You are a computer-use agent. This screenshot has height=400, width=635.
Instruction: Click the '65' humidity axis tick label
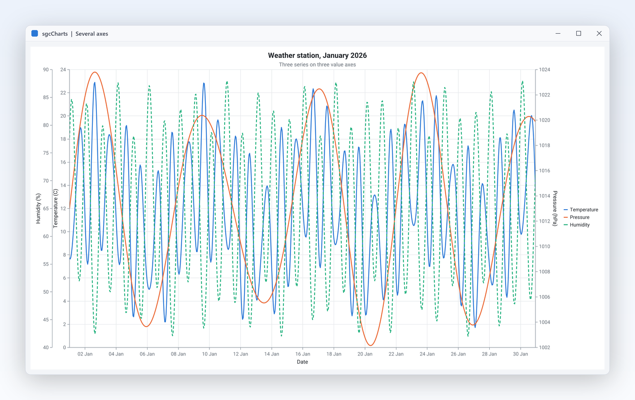(46, 209)
